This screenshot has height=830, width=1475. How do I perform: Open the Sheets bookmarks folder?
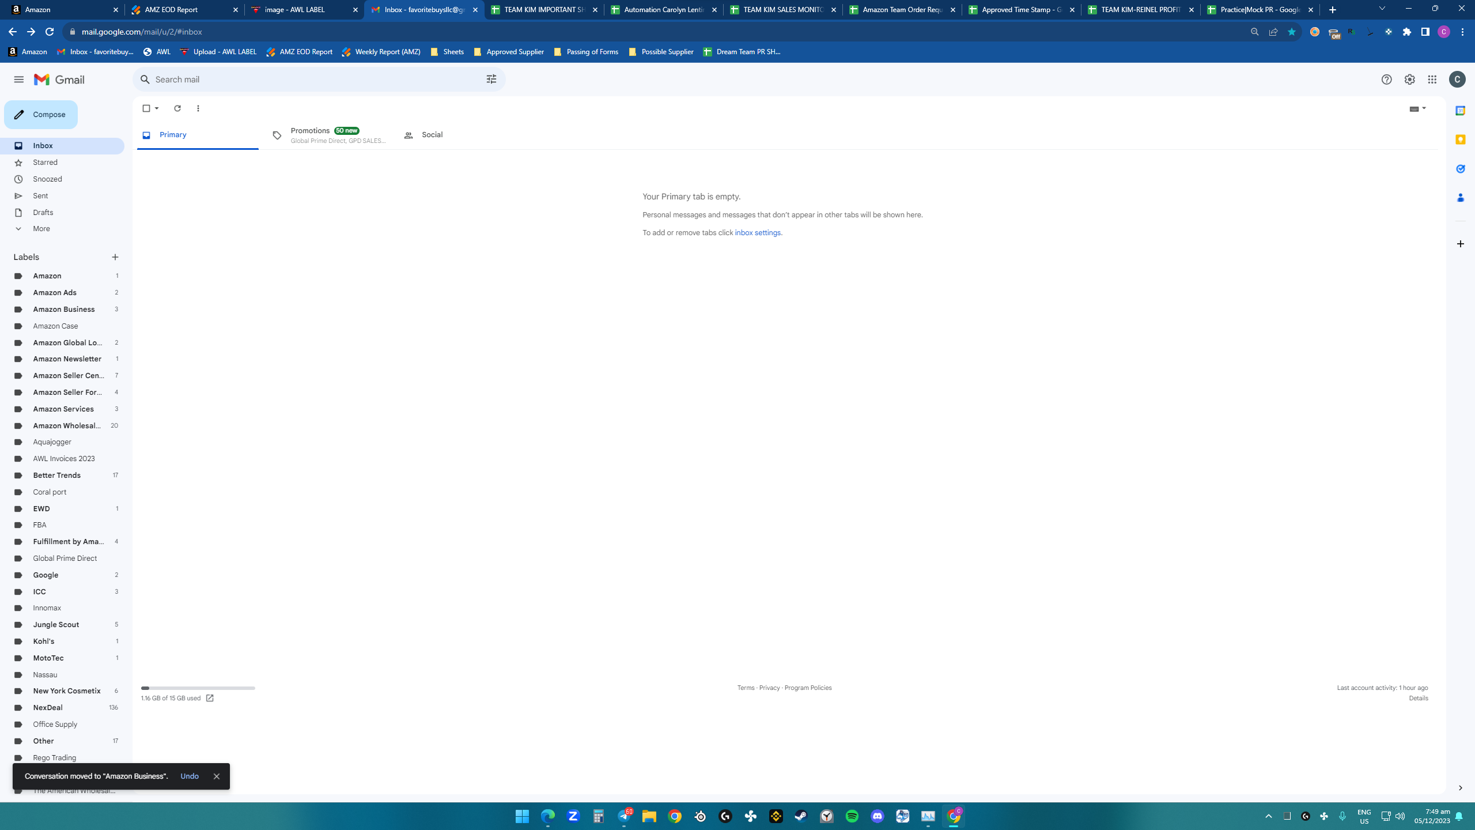[x=447, y=52]
